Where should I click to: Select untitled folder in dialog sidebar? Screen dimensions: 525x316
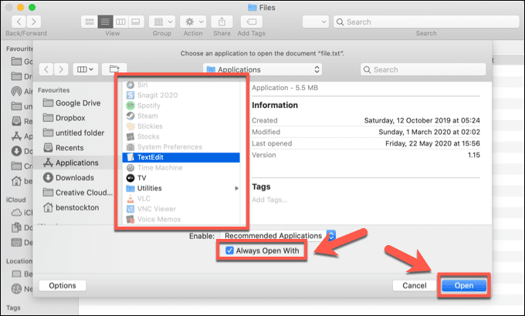click(x=73, y=133)
